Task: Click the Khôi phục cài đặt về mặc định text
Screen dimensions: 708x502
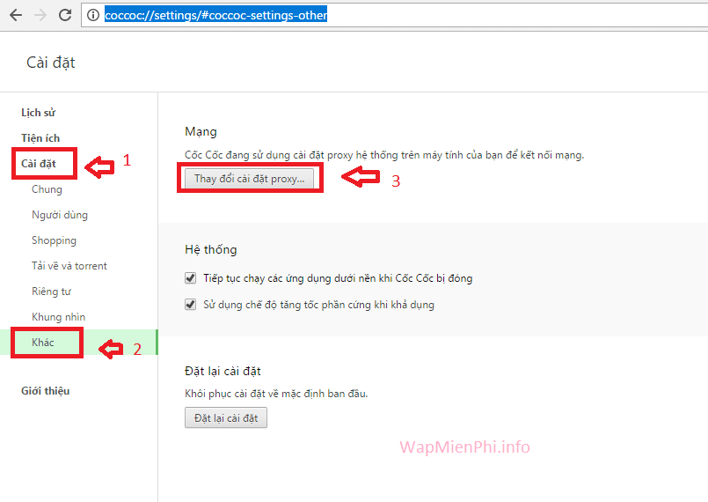Action: [x=276, y=394]
